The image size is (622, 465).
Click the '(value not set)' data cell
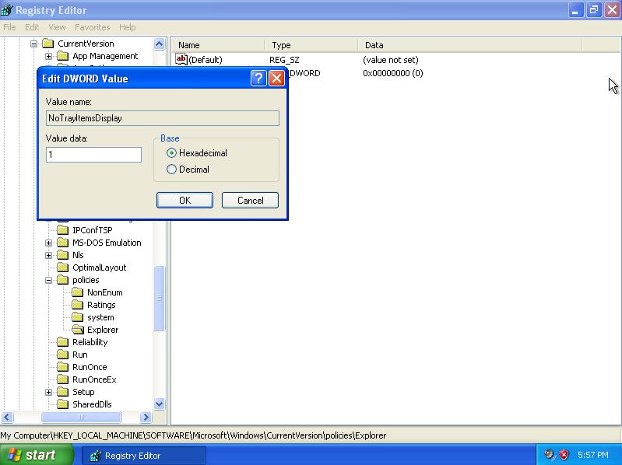tap(390, 60)
